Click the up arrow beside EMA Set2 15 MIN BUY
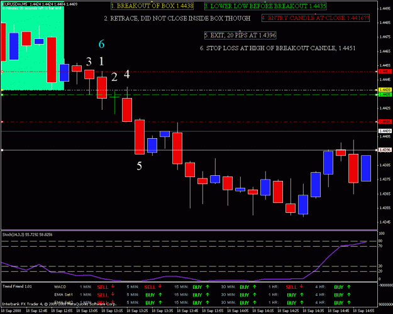393x314 pixels. coord(208,302)
